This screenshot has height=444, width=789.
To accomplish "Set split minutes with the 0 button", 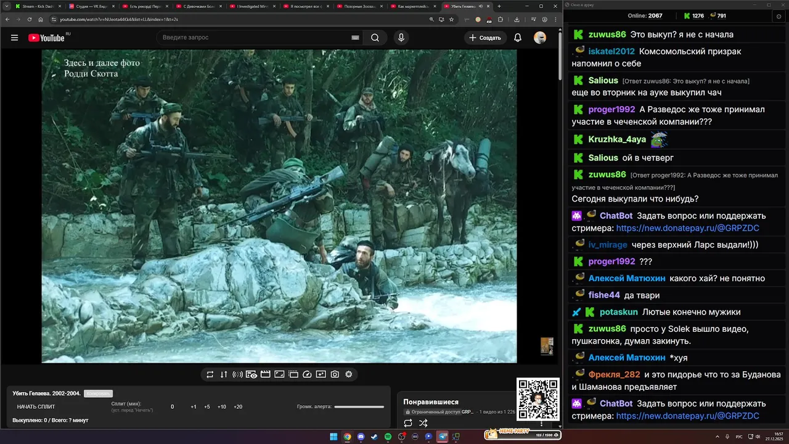I will pyautogui.click(x=172, y=407).
